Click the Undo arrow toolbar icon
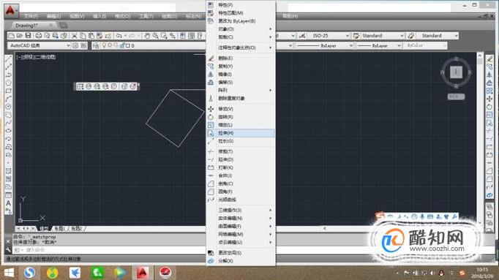Image resolution: width=499 pixels, height=280 pixels. point(119,36)
